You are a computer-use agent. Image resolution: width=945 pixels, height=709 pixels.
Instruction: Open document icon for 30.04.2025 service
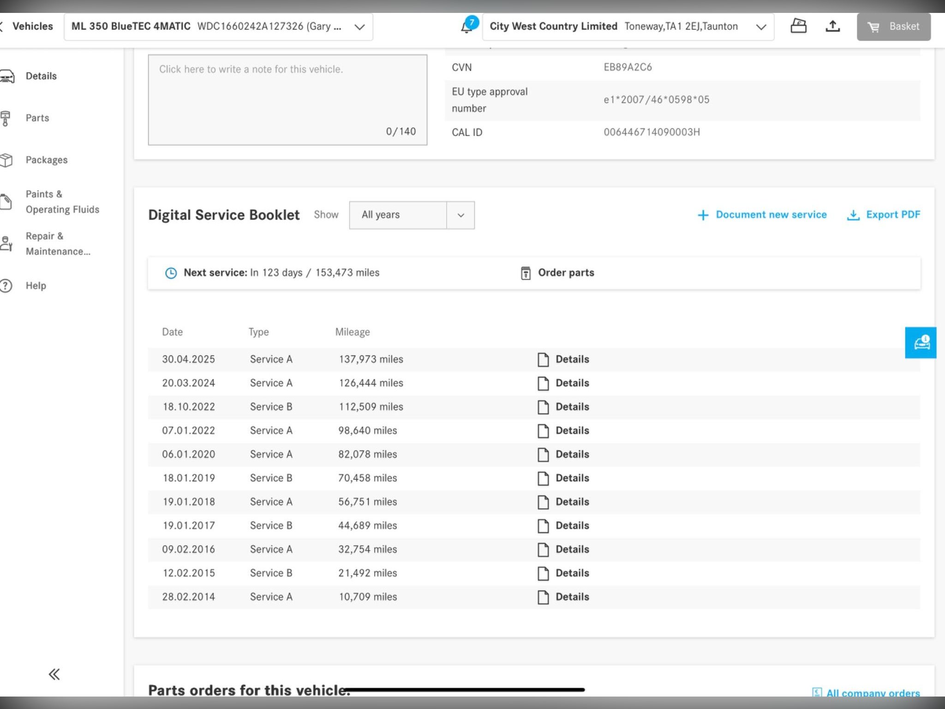click(x=543, y=360)
